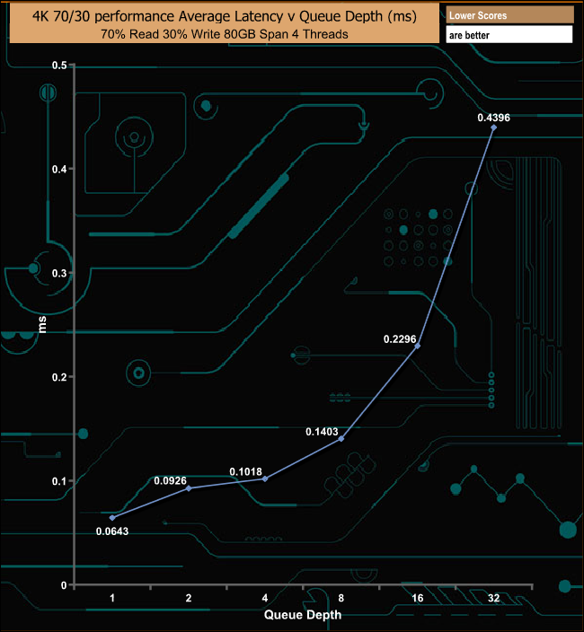This screenshot has width=584, height=632.
Task: Click the 'Lower Scores' legend label
Action: (x=478, y=16)
